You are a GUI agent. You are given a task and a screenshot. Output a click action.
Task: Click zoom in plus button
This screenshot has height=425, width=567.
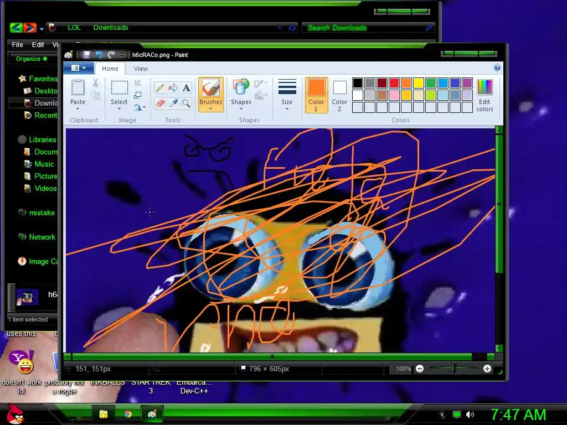tap(487, 369)
